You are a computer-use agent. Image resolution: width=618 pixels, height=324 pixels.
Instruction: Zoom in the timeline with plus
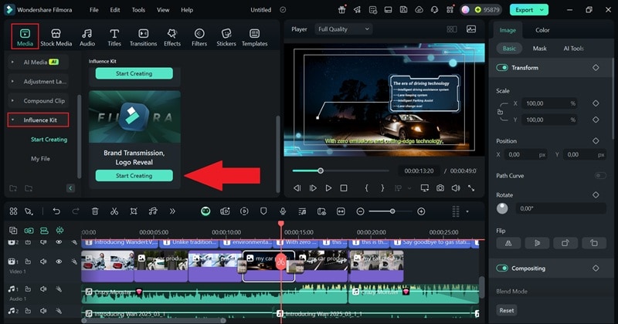[421, 211]
